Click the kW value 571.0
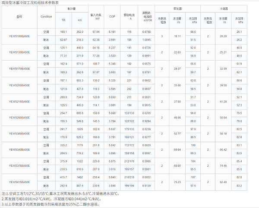The width and height of the screenshot is (259, 208). (x=80, y=64)
